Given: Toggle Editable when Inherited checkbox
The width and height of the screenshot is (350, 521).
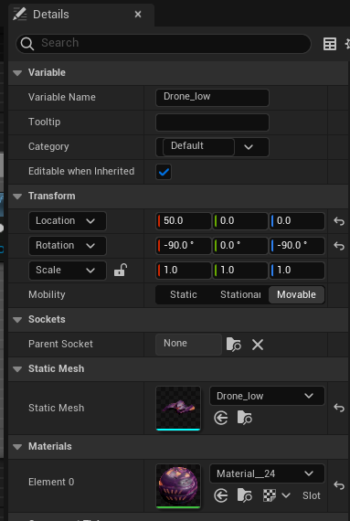Looking at the screenshot, I should (164, 172).
